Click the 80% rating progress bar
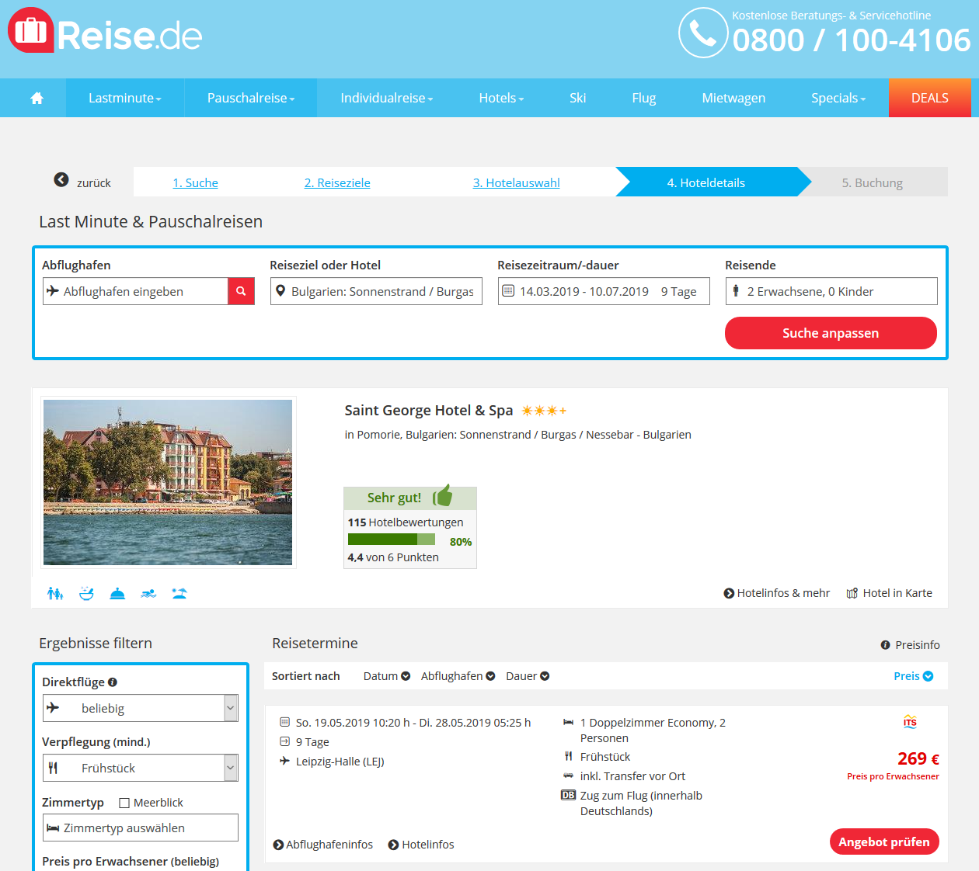Image resolution: width=979 pixels, height=871 pixels. tap(392, 540)
